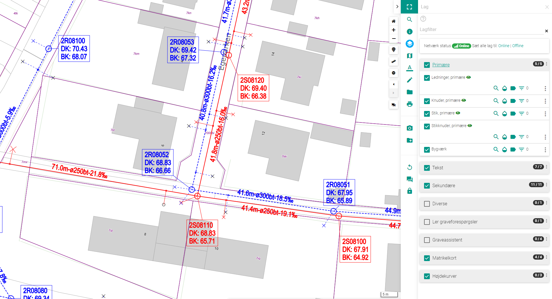Open search in the right sidebar
Screen dimensions: 552x299
coord(409,20)
